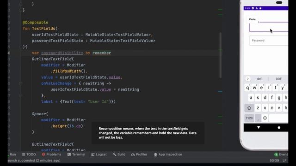Screen dimensions: 296x166
Task: Open the Logcat tool window
Action: pyautogui.click(x=99, y=154)
